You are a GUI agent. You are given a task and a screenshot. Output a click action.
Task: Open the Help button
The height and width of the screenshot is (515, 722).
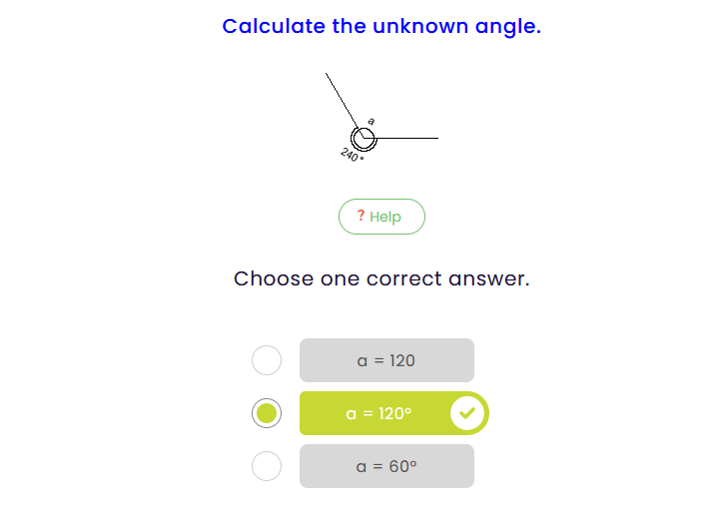click(x=381, y=217)
